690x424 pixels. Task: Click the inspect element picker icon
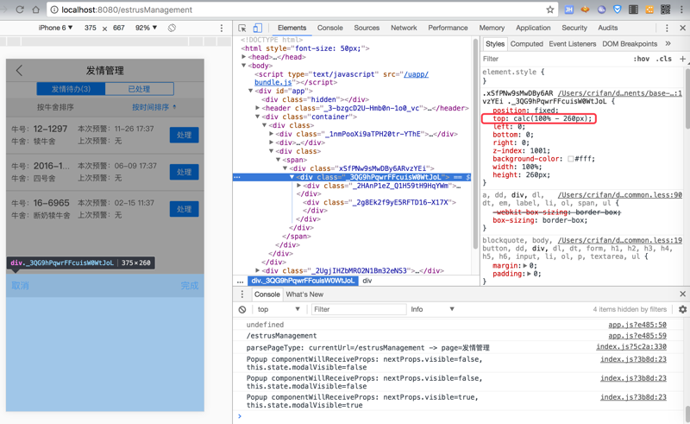[x=242, y=28]
